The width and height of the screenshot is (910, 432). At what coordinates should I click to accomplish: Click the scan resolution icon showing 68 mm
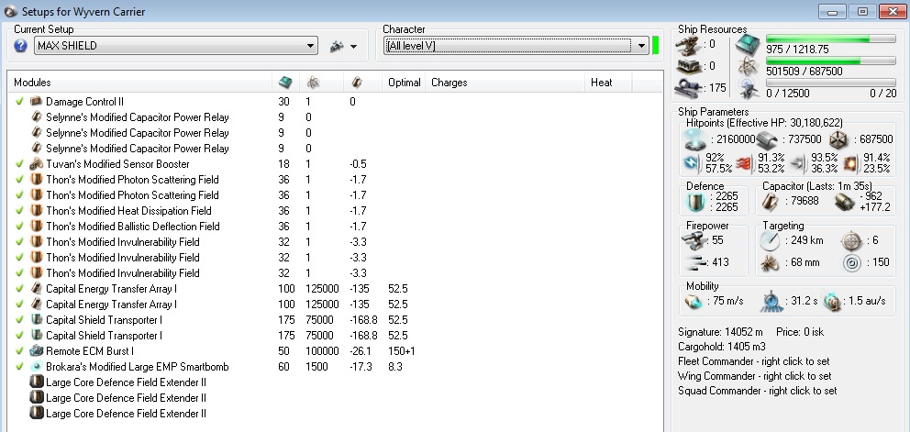point(771,262)
